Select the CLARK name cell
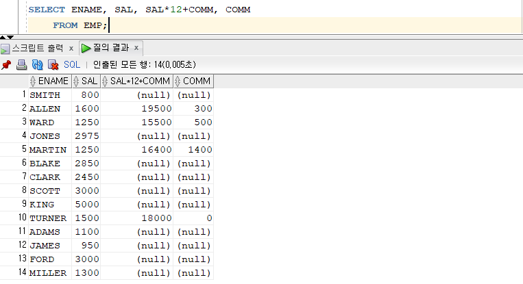Image resolution: width=523 pixels, height=284 pixels. (50, 177)
